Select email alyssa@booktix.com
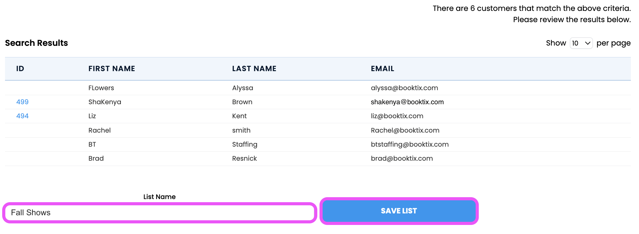The width and height of the screenshot is (639, 234). (x=404, y=88)
